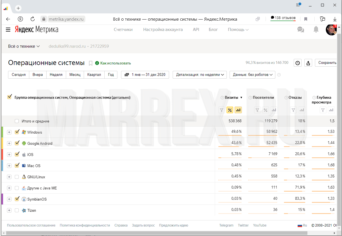Open the hamburger menu next to Яндекс Метрика

click(8, 30)
